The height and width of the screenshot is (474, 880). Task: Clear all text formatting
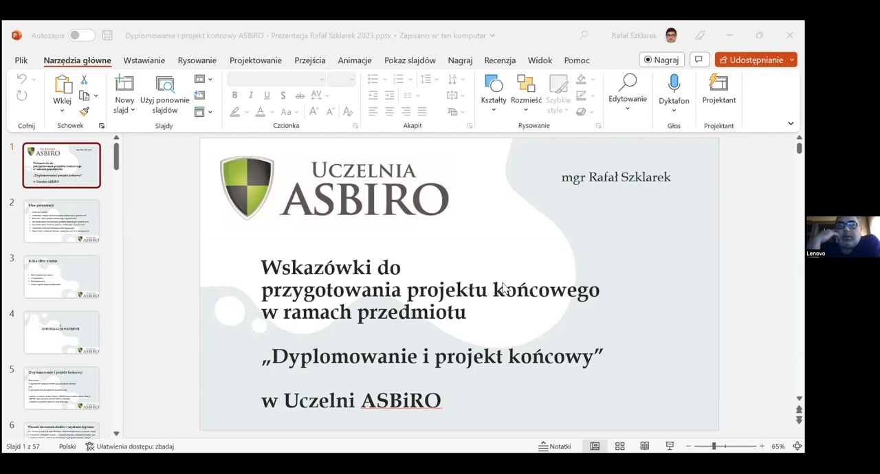347,111
